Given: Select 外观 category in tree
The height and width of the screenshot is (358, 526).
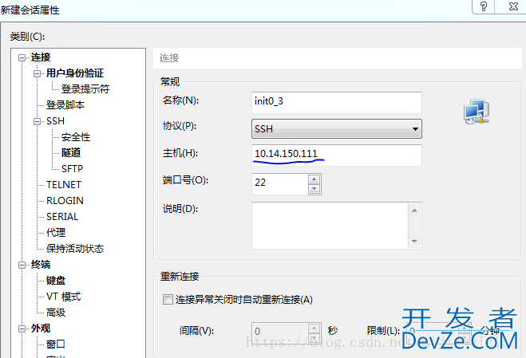Looking at the screenshot, I should pos(41,328).
